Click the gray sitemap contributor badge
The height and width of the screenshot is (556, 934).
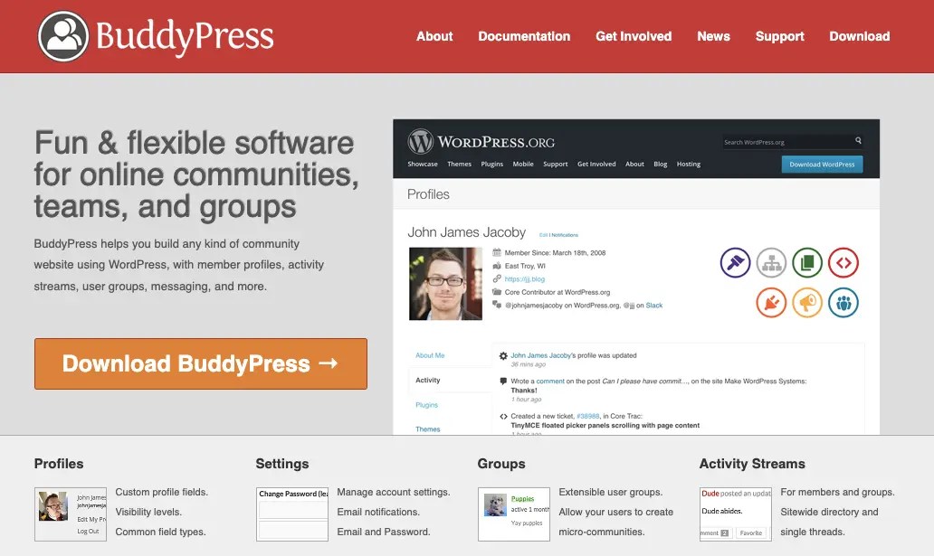tap(771, 262)
